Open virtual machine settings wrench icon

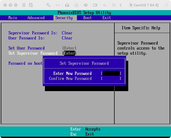tap(48, 5)
